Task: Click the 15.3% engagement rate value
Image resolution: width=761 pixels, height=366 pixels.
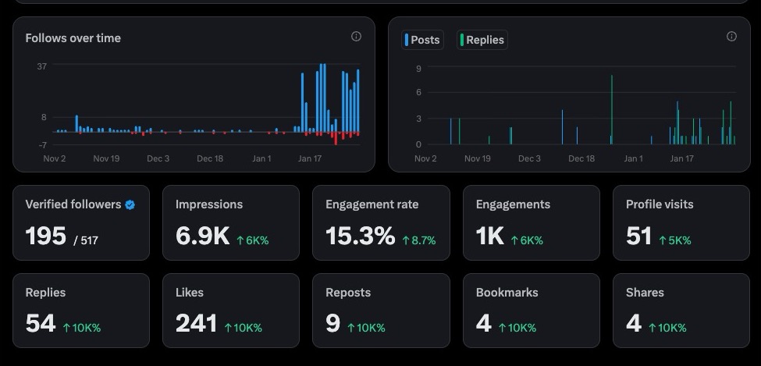Action: (x=360, y=236)
